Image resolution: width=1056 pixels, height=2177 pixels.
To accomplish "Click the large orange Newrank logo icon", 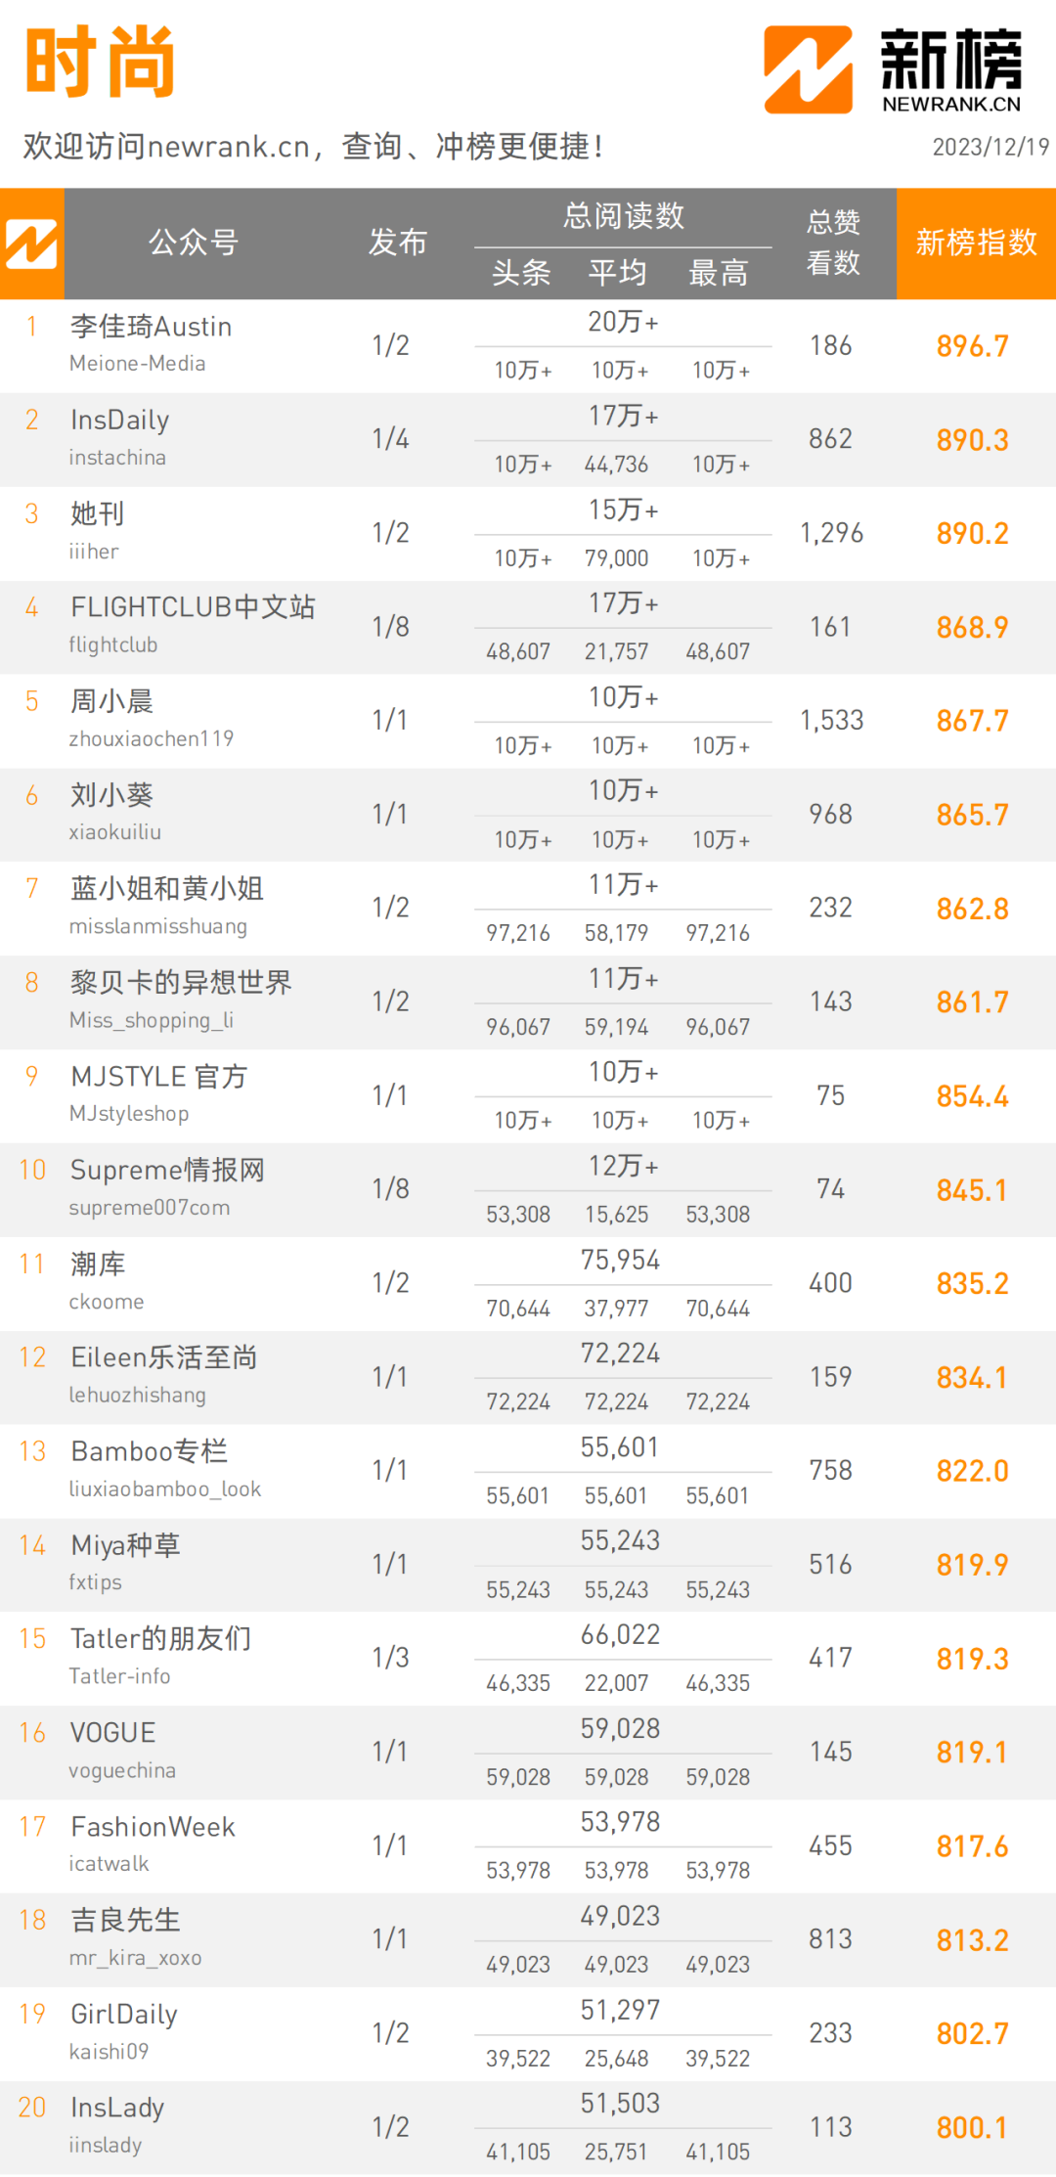I will (x=808, y=69).
